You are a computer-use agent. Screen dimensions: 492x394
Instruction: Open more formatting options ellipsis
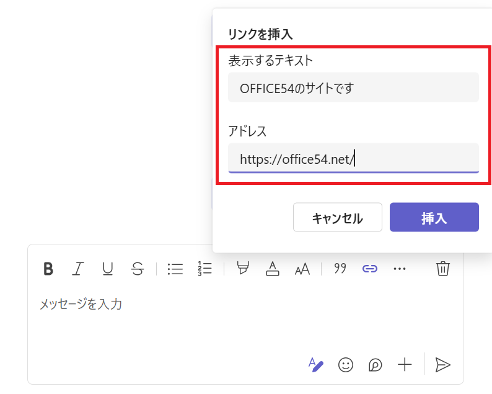pos(400,269)
